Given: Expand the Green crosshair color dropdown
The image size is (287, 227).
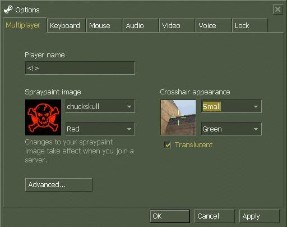Looking at the screenshot, I should [232, 129].
